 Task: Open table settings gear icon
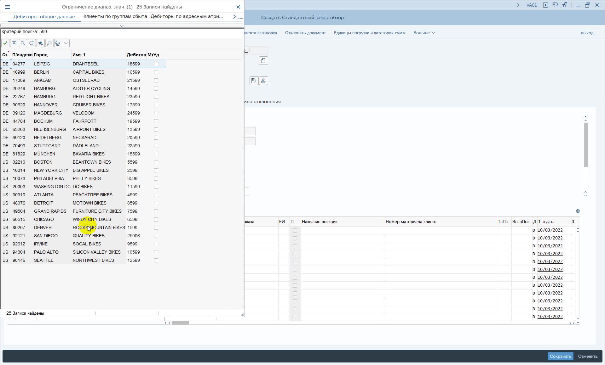(578, 211)
